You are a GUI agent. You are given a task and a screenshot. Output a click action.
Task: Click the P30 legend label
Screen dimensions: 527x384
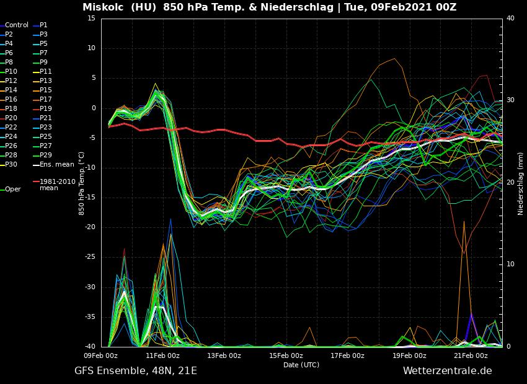pyautogui.click(x=11, y=165)
